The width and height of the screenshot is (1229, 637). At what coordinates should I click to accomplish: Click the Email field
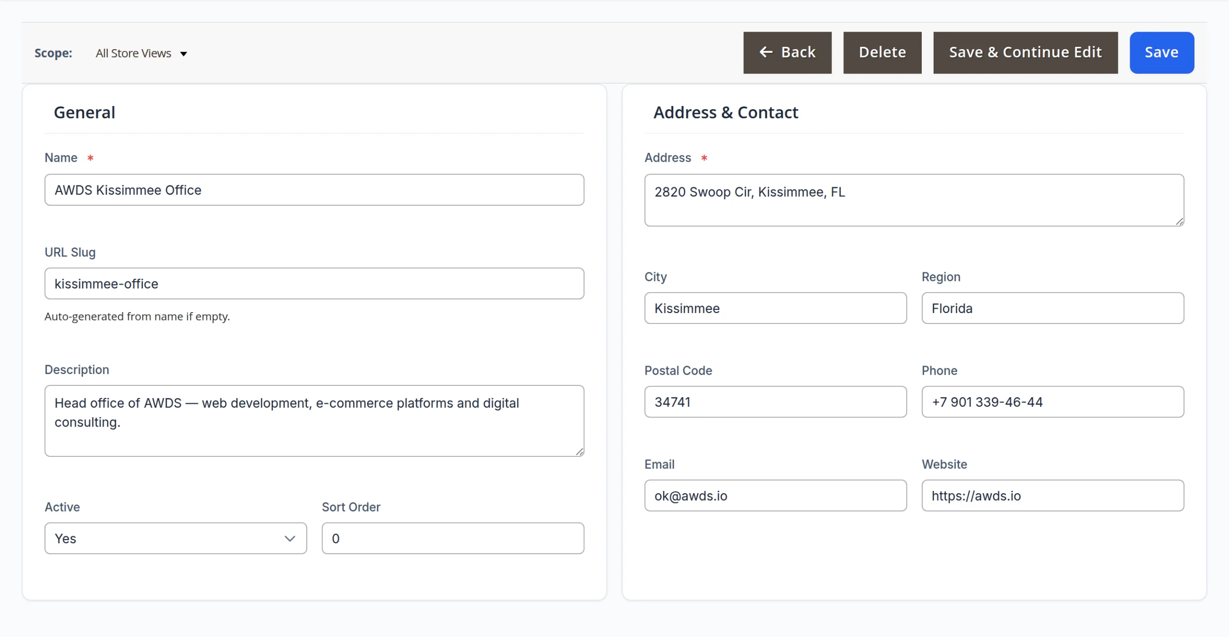point(775,496)
